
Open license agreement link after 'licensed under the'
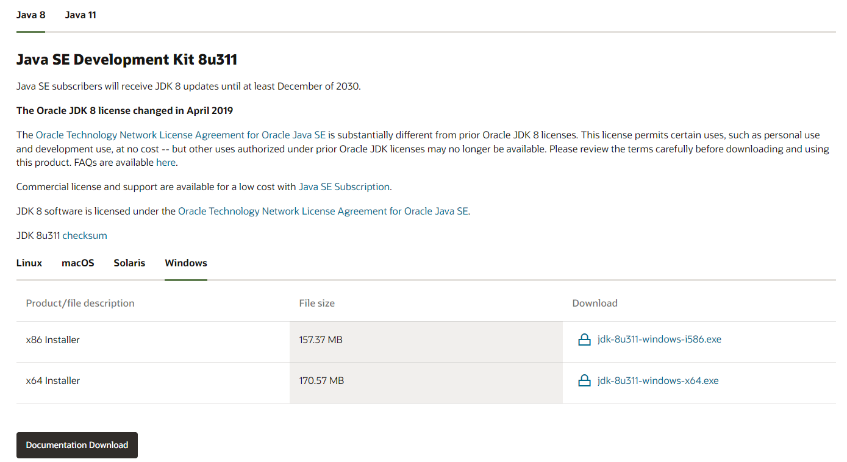tap(323, 211)
